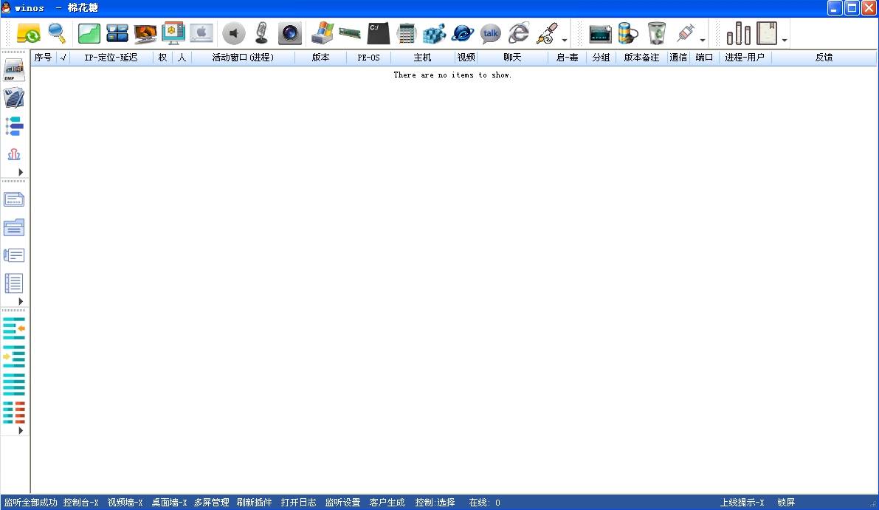
Task: Click the calculator-like keypad toolbar icon
Action: (407, 34)
